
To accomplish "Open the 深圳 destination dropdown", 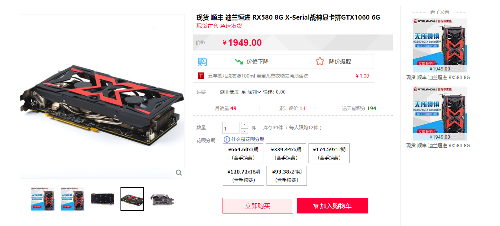I will click(x=254, y=92).
